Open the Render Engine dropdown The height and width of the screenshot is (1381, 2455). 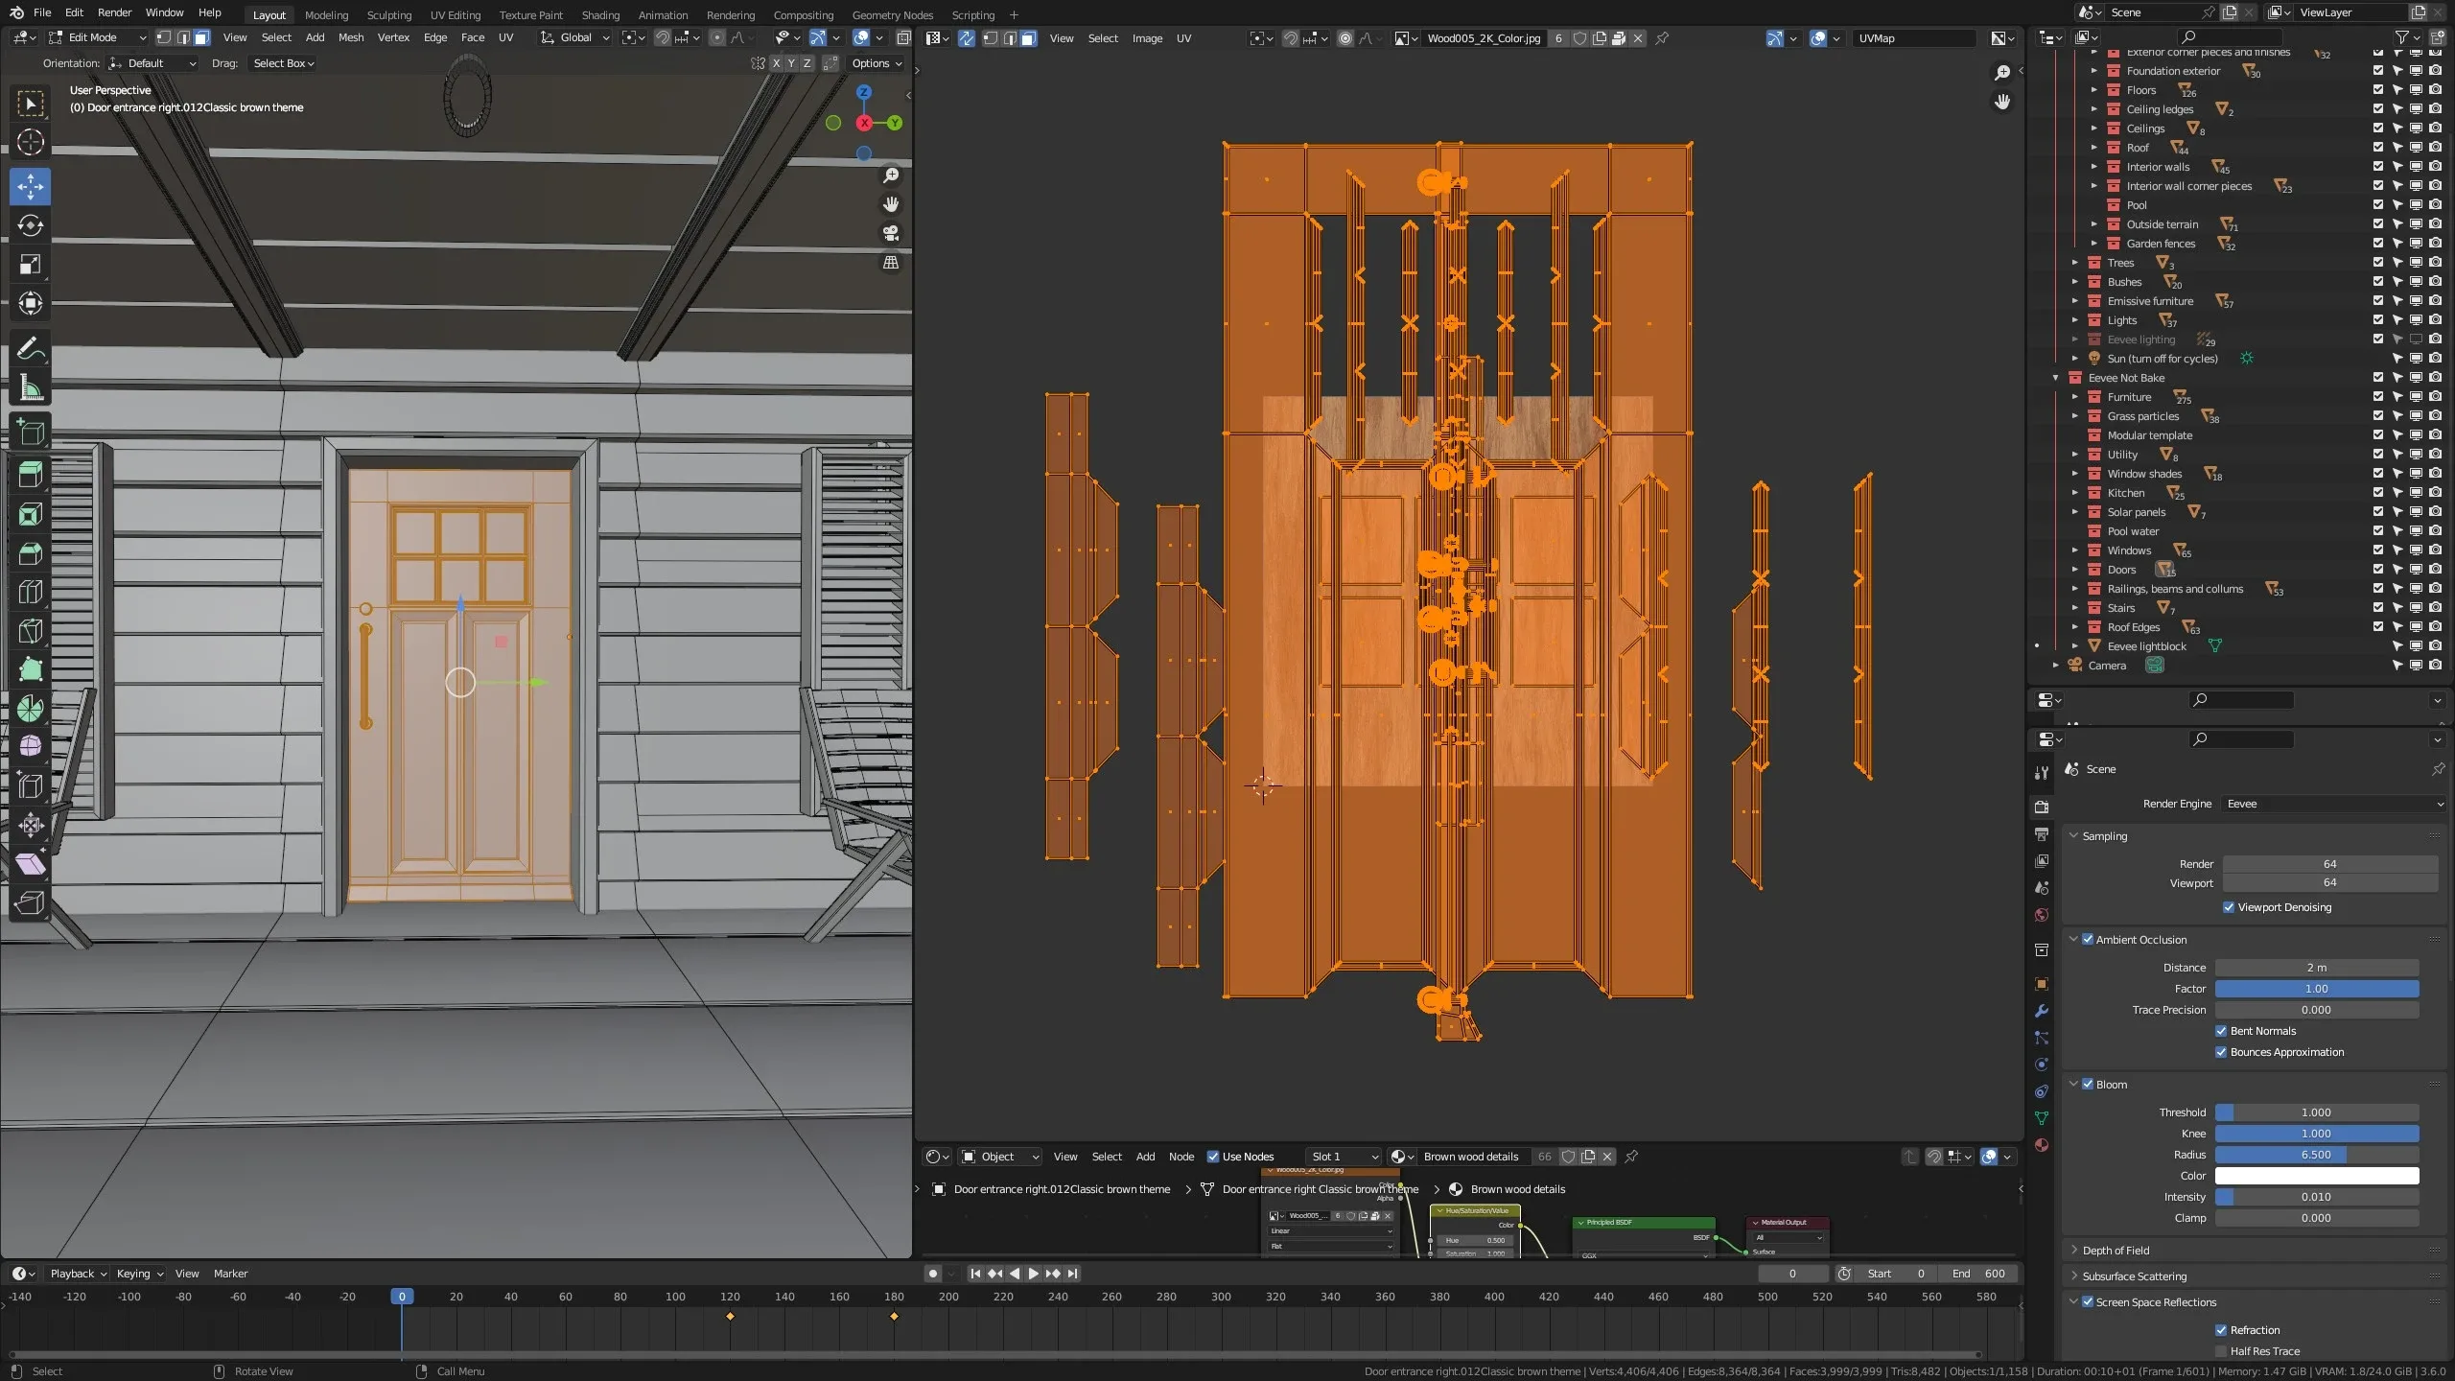coord(2332,804)
